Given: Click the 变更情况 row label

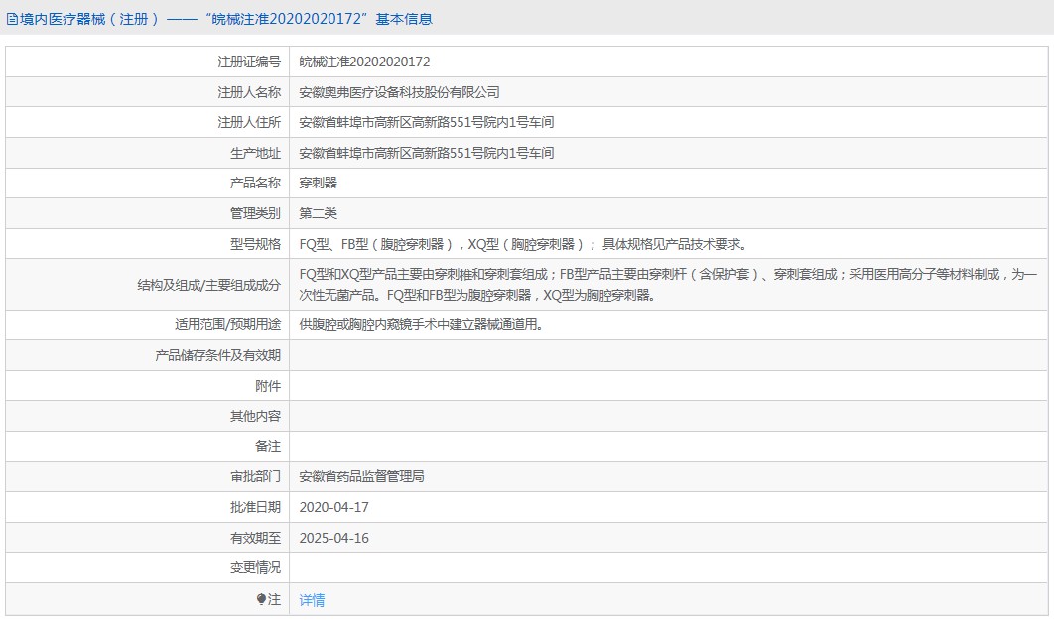Looking at the screenshot, I should pyautogui.click(x=255, y=567).
